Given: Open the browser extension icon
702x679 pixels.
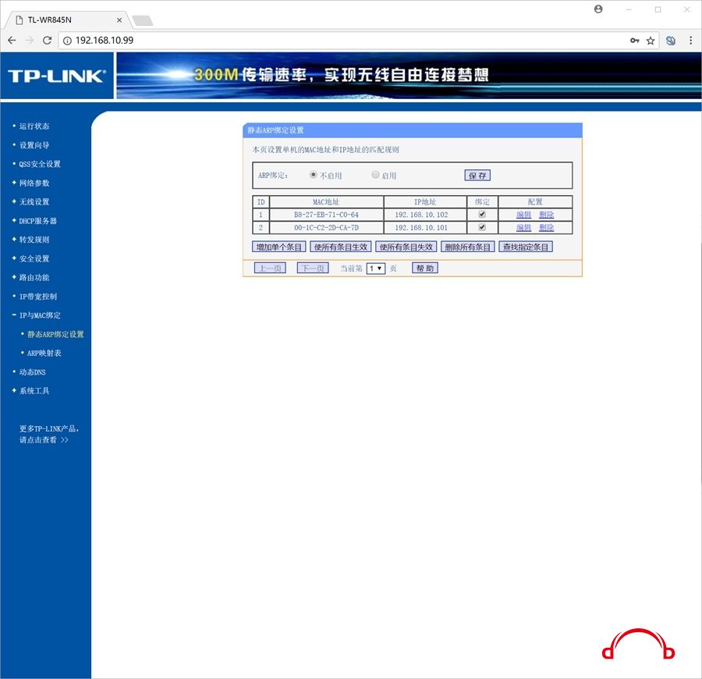Looking at the screenshot, I should (x=671, y=41).
